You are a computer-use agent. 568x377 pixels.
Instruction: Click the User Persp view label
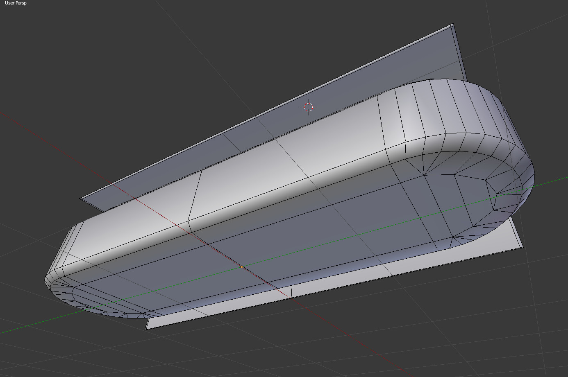16,3
